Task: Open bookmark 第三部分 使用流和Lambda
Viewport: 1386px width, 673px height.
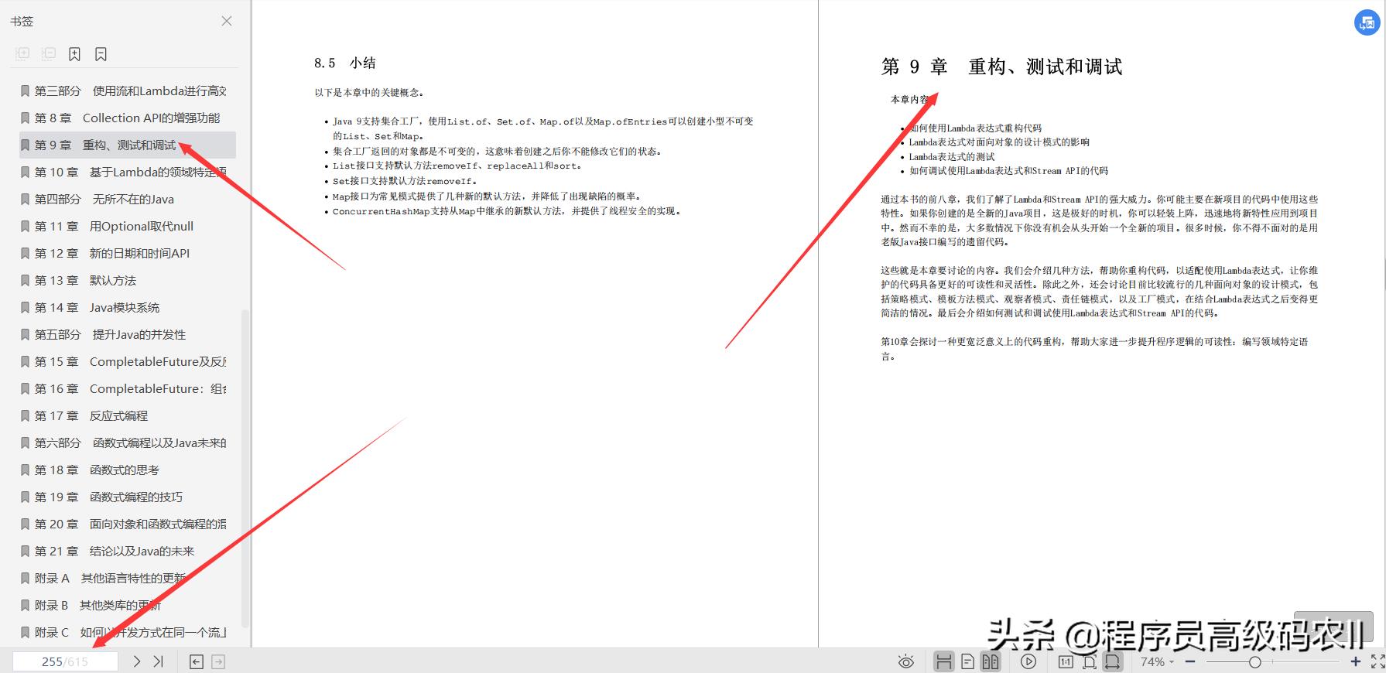Action: (128, 91)
